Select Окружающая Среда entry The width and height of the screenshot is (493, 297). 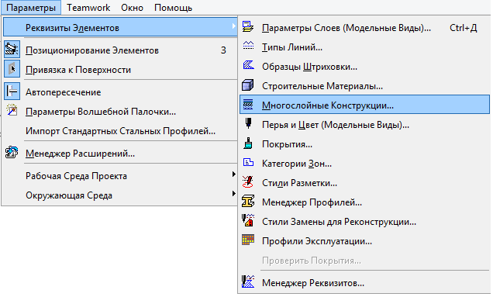(x=120, y=195)
